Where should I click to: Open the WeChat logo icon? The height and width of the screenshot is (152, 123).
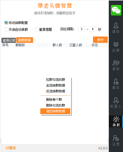[x=116, y=10]
